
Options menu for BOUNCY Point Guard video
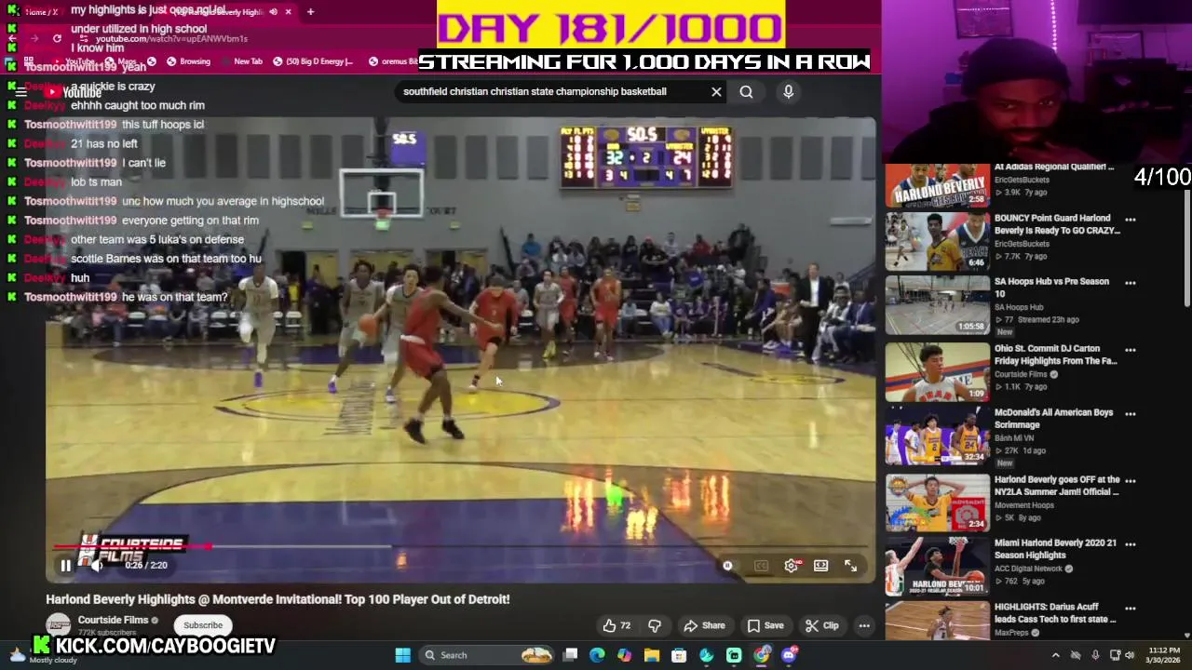(1130, 220)
